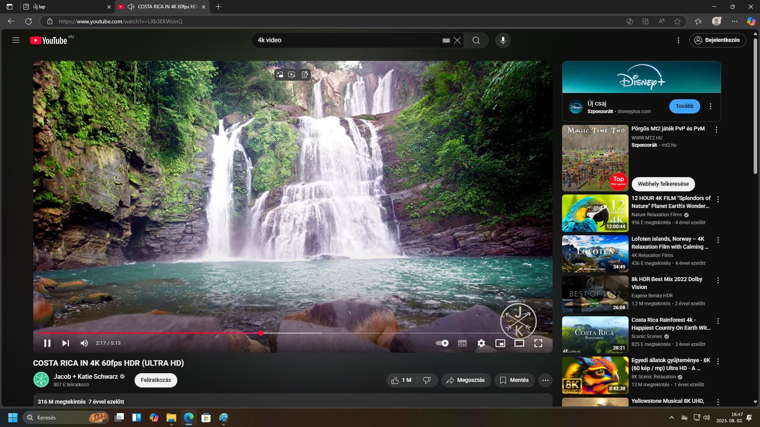Screen dimensions: 760x427
Task: Open more actions menu beside Mentés
Action: 545,380
